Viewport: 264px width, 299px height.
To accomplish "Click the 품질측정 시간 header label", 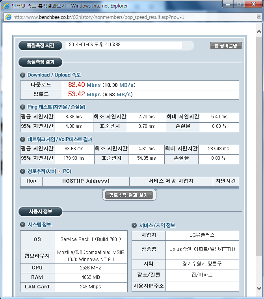I will pos(40,46).
